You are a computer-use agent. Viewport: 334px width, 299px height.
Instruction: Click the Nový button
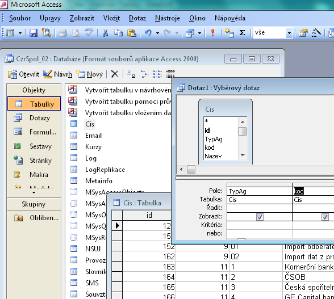90,74
